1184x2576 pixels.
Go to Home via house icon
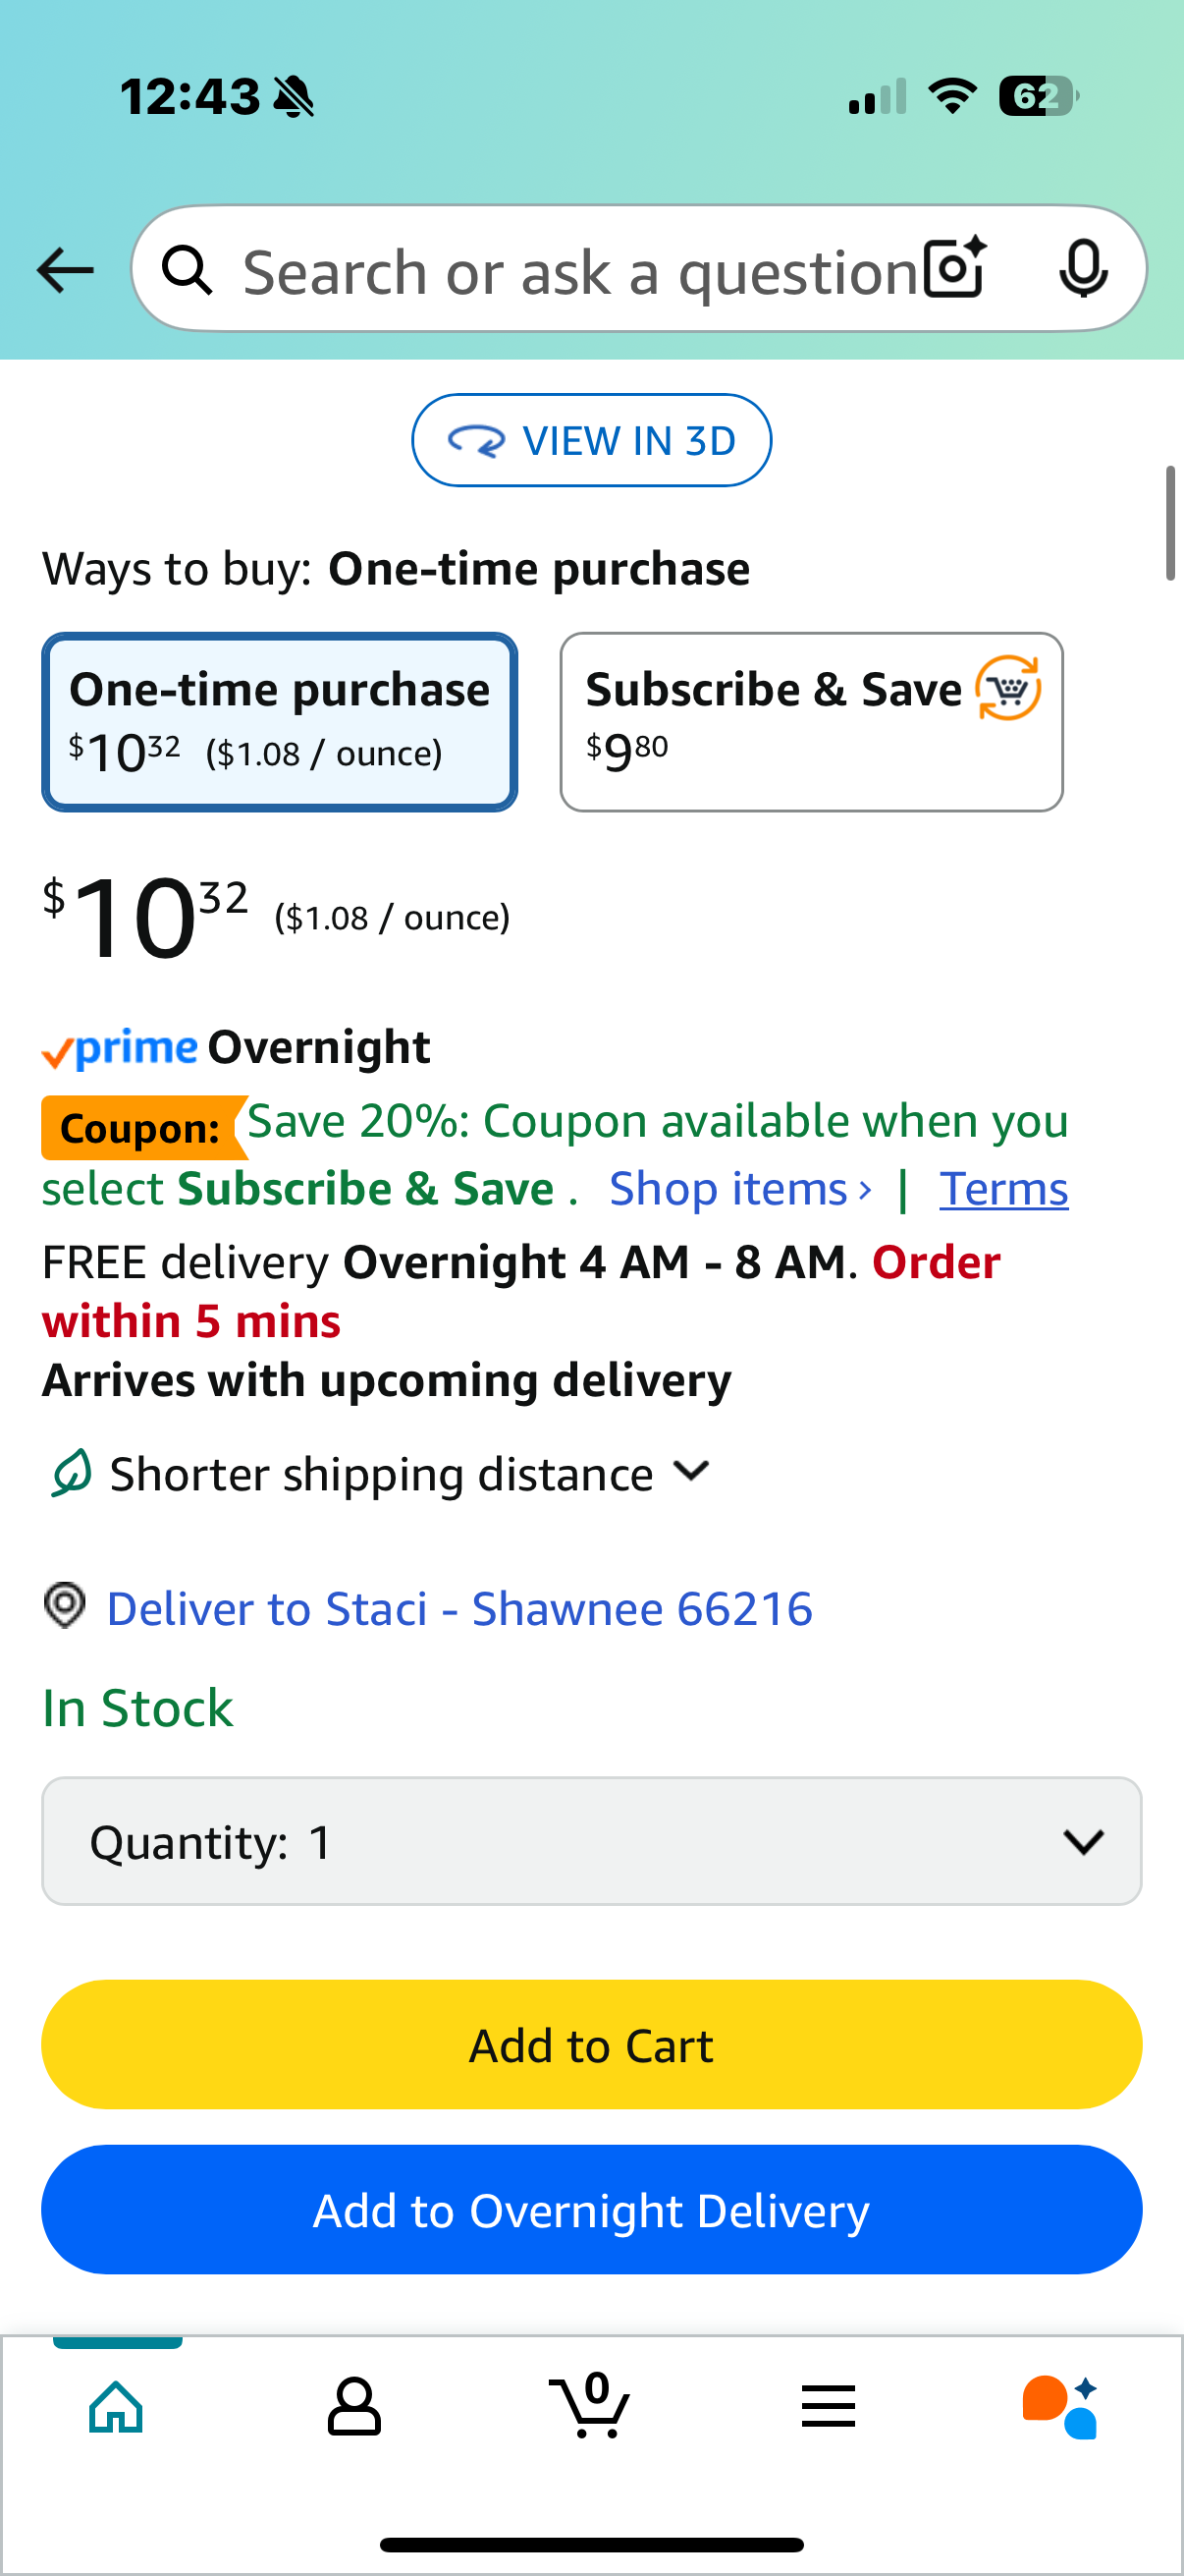click(x=117, y=2406)
